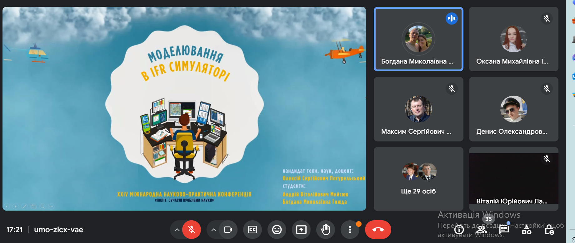575x243 pixels.
Task: Click muted mic icon on Оксана Михайлівна tile
Action: click(x=547, y=18)
